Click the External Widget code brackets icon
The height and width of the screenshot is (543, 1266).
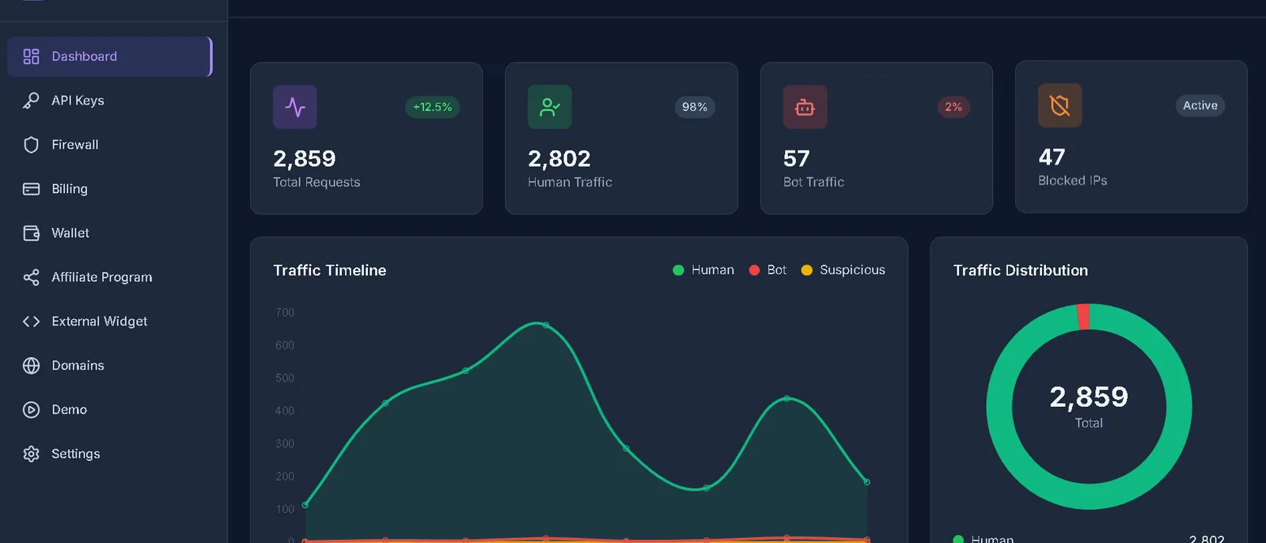point(31,321)
